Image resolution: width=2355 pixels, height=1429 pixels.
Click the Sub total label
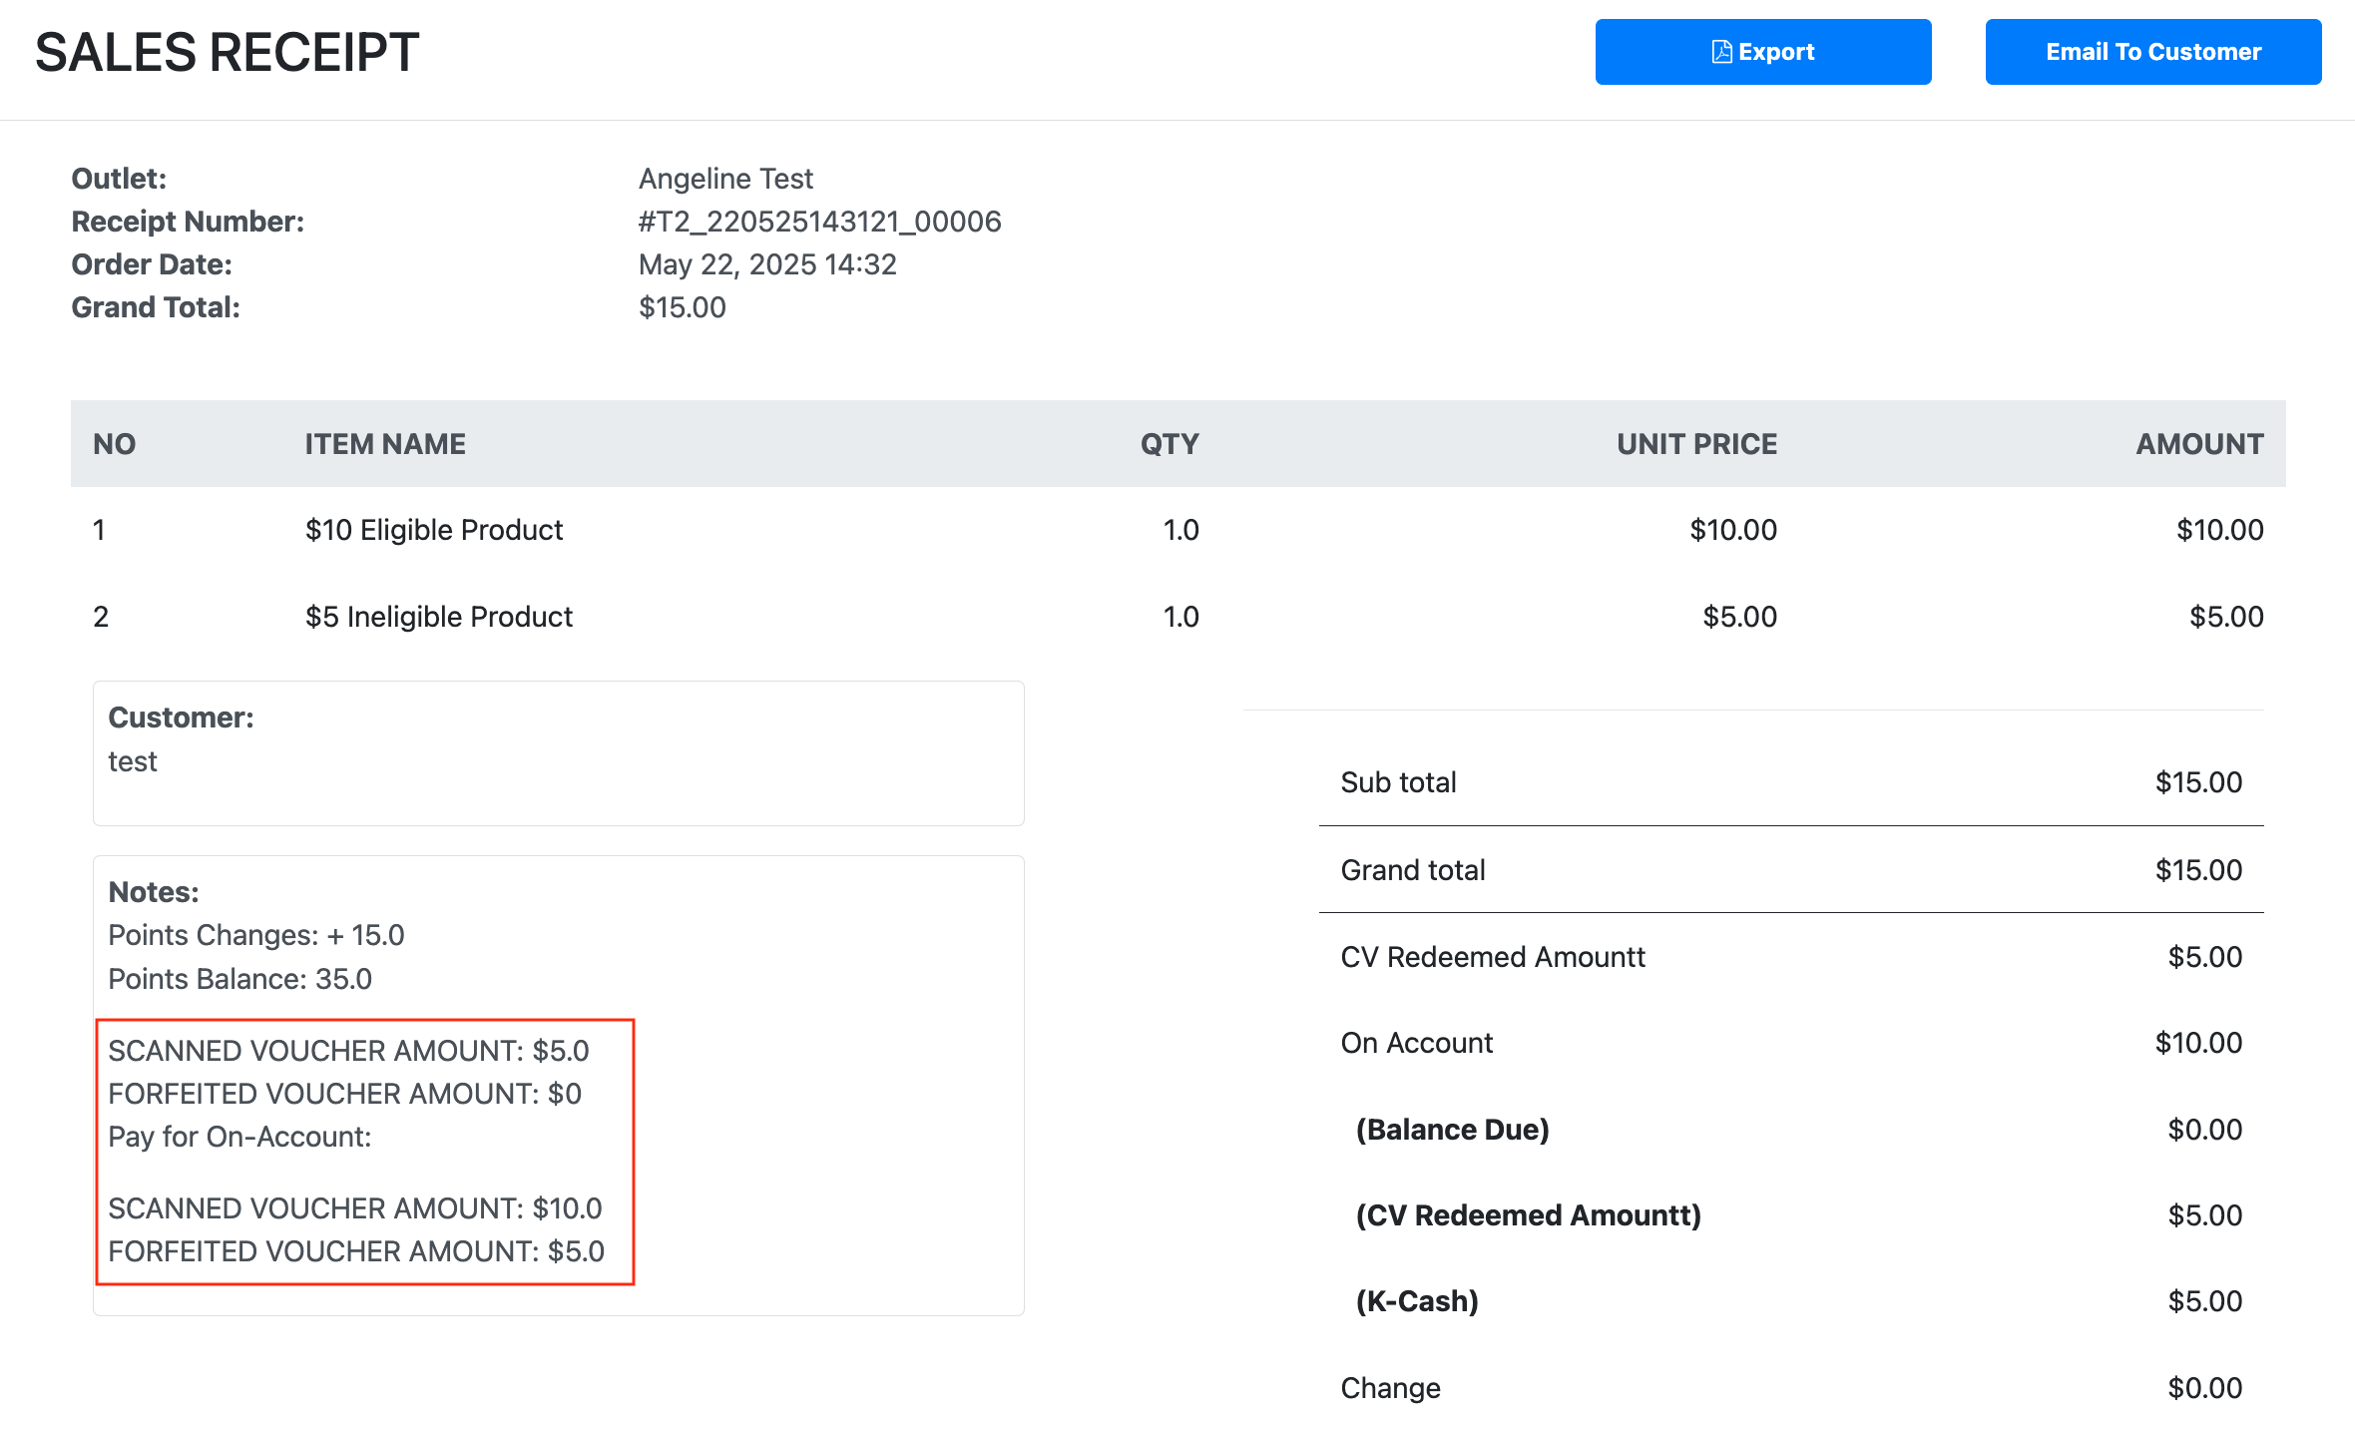click(1398, 782)
